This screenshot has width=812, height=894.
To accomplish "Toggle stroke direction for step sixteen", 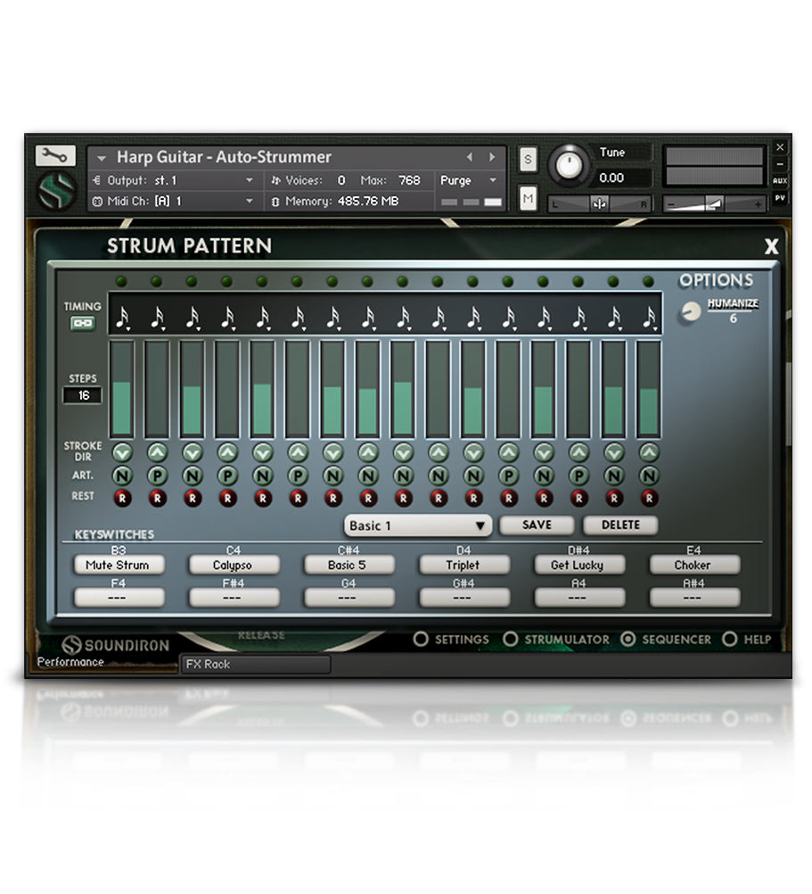I will (x=649, y=452).
